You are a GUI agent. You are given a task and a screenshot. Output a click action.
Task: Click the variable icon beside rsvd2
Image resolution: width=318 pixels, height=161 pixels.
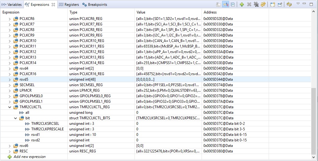click(28, 140)
